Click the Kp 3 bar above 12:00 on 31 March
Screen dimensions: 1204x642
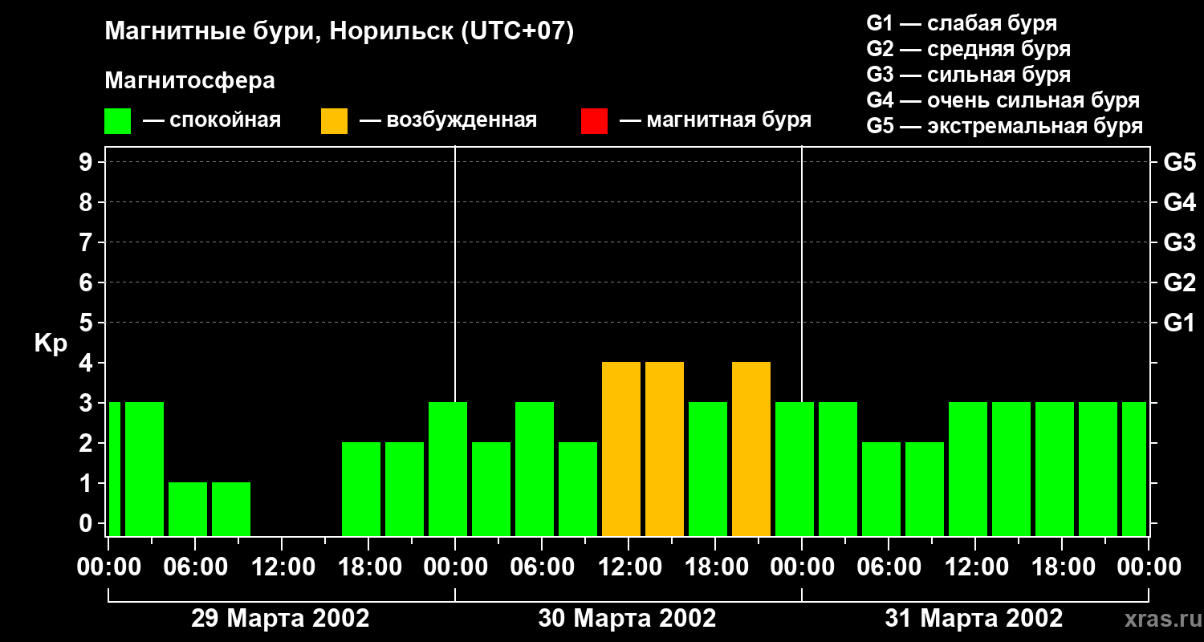[x=968, y=469]
